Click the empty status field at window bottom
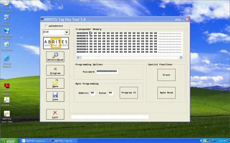This screenshot has height=143, width=230. point(110,117)
